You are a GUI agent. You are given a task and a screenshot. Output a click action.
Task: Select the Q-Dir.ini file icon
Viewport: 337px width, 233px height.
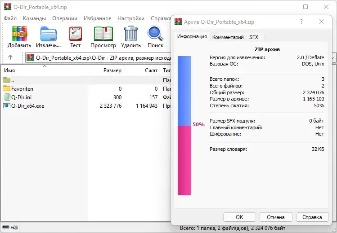point(7,97)
